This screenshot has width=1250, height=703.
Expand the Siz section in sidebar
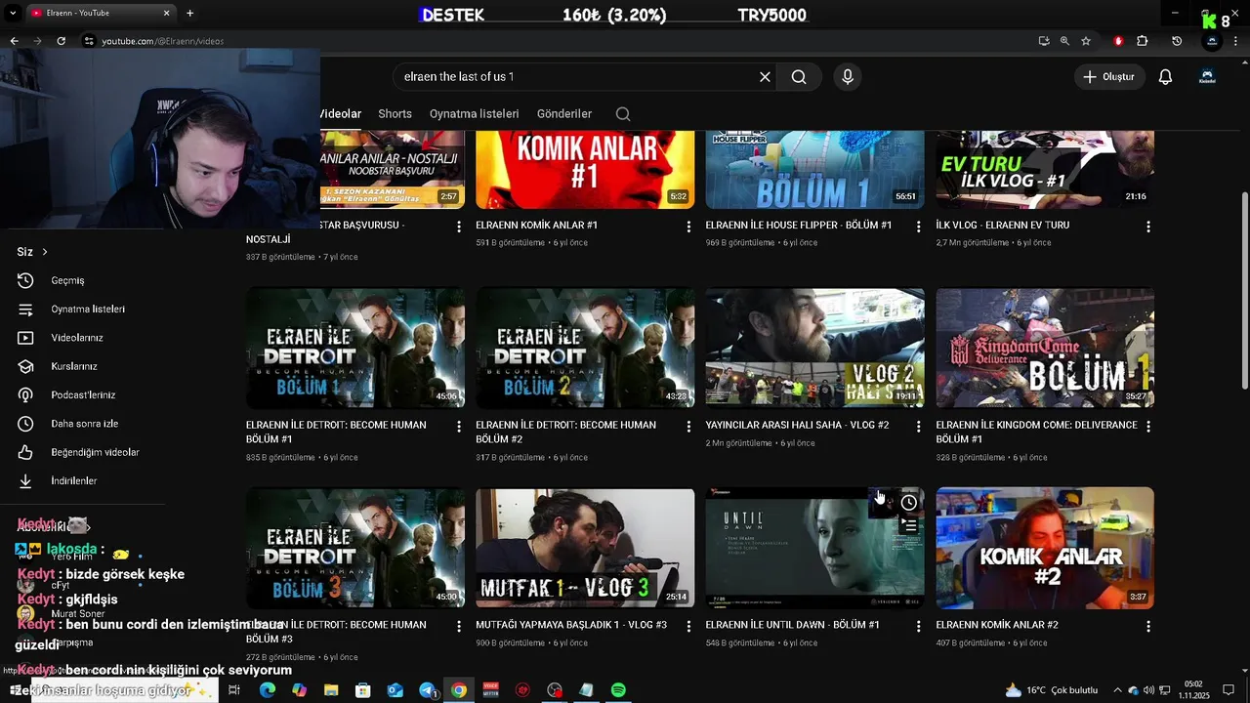pyautogui.click(x=32, y=252)
